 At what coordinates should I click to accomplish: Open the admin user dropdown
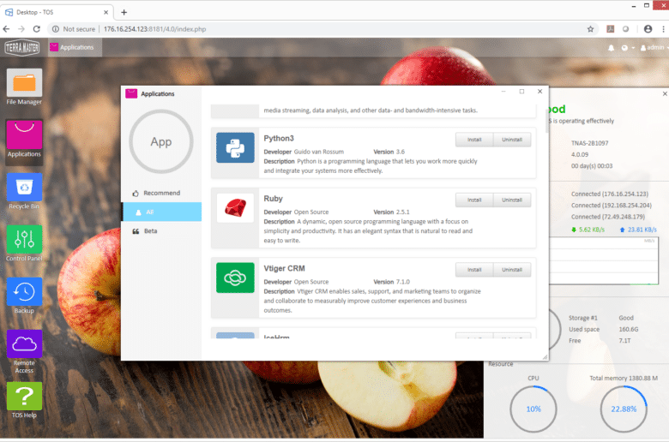tap(653, 48)
